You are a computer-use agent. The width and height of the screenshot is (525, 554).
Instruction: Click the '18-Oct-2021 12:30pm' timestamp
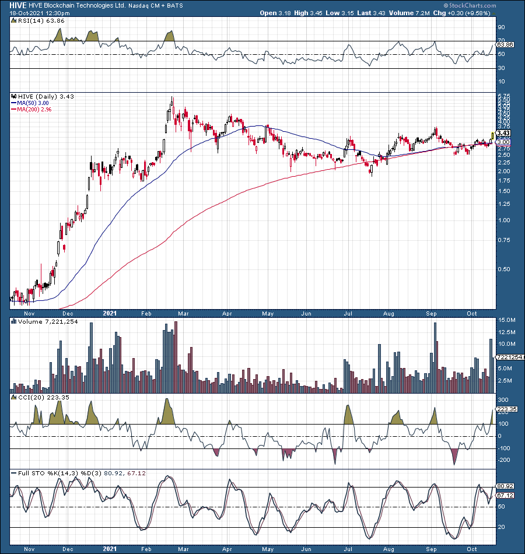40,13
